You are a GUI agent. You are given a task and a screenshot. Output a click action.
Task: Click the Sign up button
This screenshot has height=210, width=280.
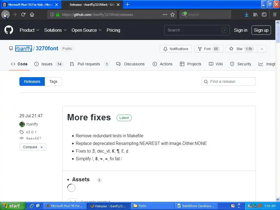click(x=261, y=30)
